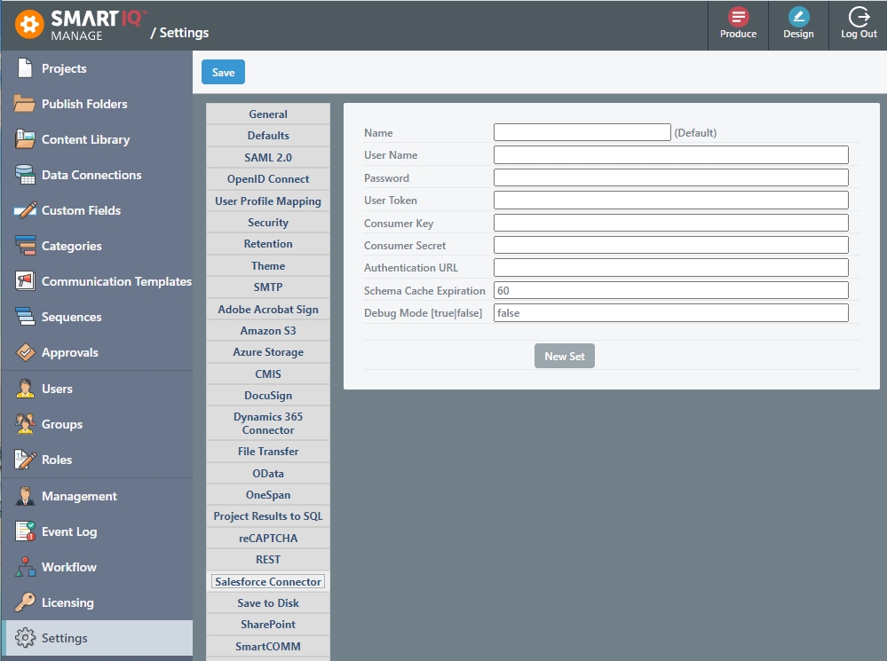This screenshot has height=661, width=887.
Task: Click the Approvals checkmark diamond icon
Action: (x=25, y=352)
